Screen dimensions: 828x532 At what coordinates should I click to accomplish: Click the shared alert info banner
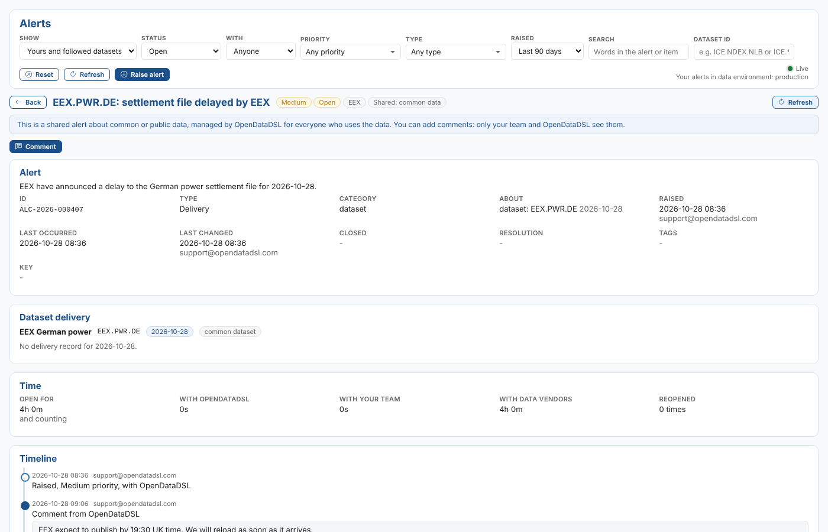coord(414,125)
